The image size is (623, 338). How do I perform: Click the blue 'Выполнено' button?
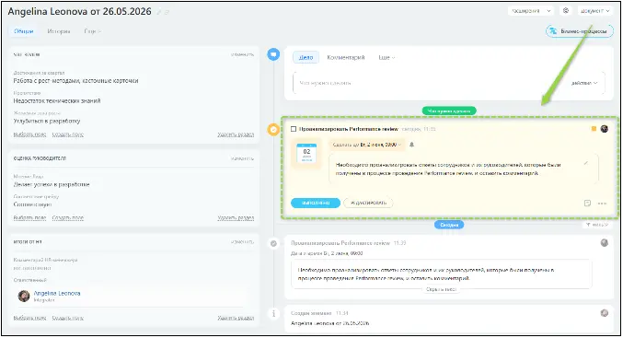point(316,203)
